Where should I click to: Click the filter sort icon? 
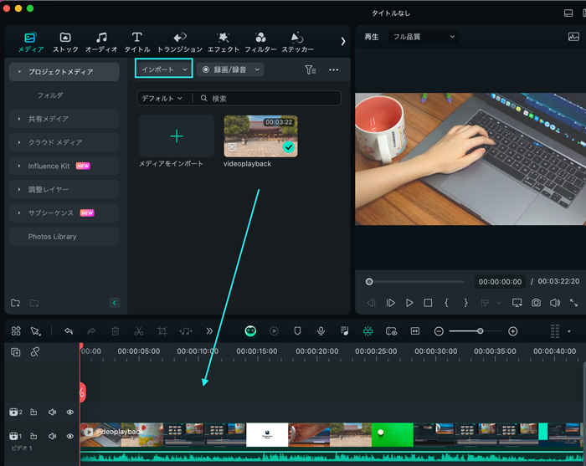[x=311, y=69]
